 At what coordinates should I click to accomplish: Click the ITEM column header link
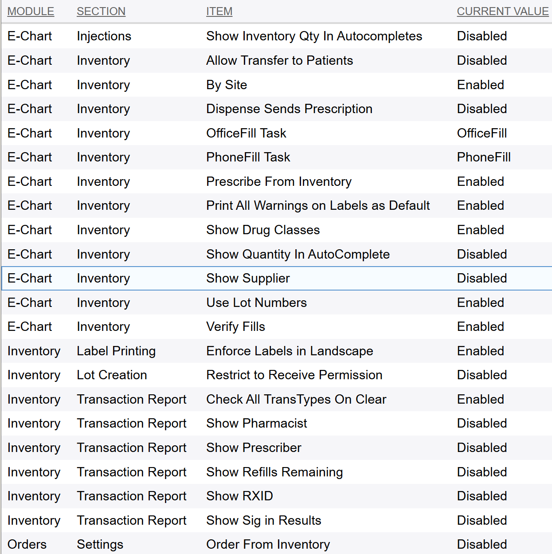219,12
